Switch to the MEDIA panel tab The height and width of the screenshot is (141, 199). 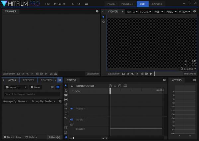pyautogui.click(x=12, y=80)
